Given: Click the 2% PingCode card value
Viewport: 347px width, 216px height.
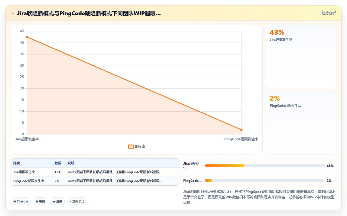Looking at the screenshot, I should [275, 98].
